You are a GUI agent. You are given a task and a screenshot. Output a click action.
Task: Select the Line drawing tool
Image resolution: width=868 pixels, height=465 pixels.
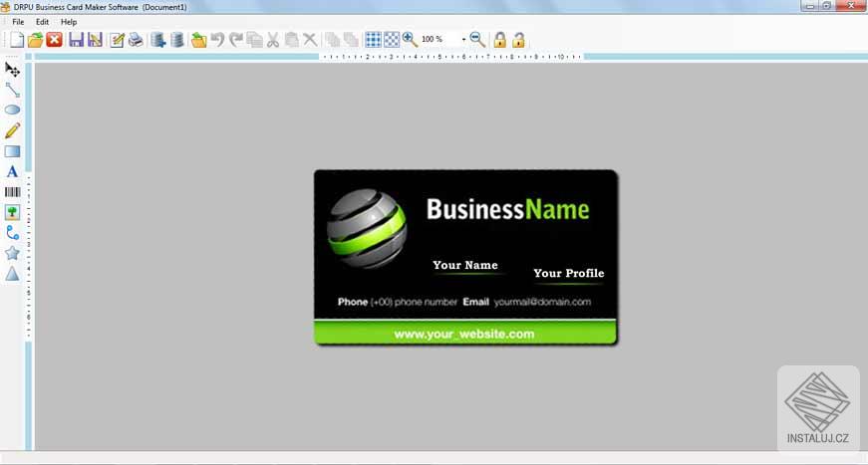[x=12, y=90]
